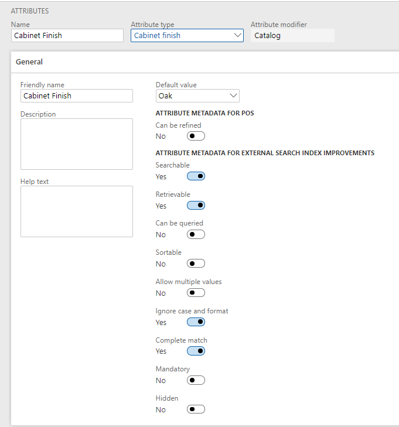Turn on Allow multiple values toggle
The width and height of the screenshot is (399, 427).
[196, 293]
